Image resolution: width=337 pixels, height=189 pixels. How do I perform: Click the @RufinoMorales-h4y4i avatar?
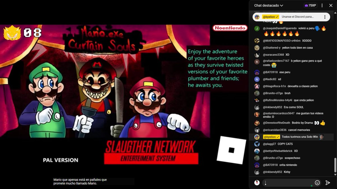point(257,100)
